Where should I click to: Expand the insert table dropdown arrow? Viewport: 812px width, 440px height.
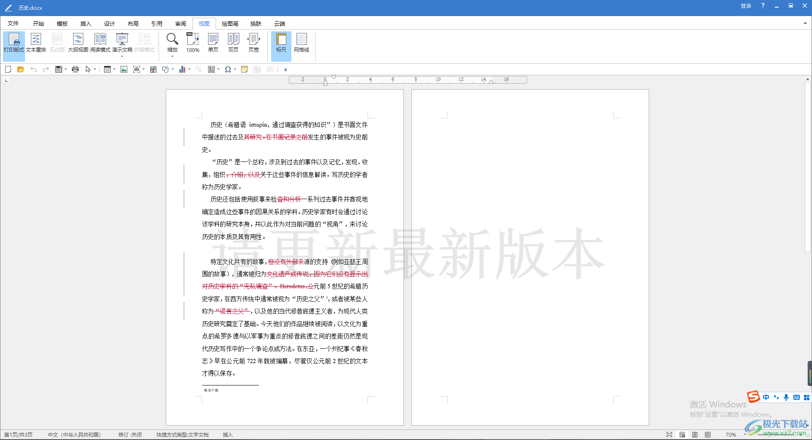(x=114, y=69)
